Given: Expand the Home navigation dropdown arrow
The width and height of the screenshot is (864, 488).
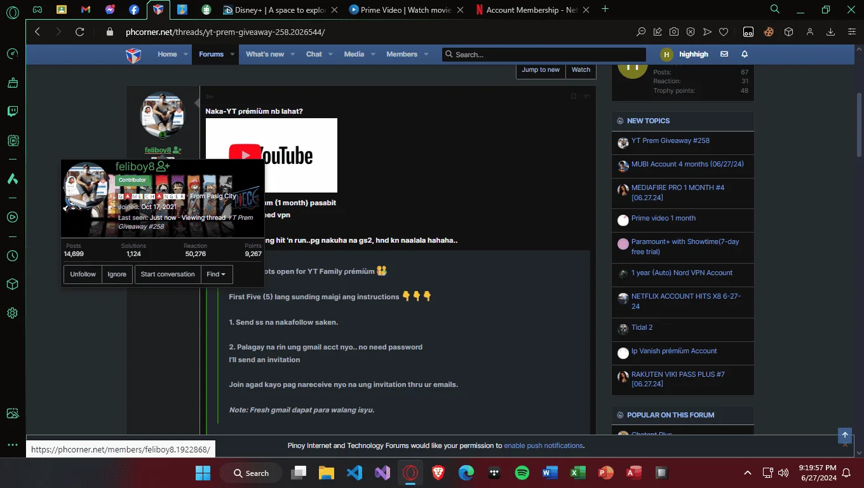Looking at the screenshot, I should pyautogui.click(x=186, y=55).
